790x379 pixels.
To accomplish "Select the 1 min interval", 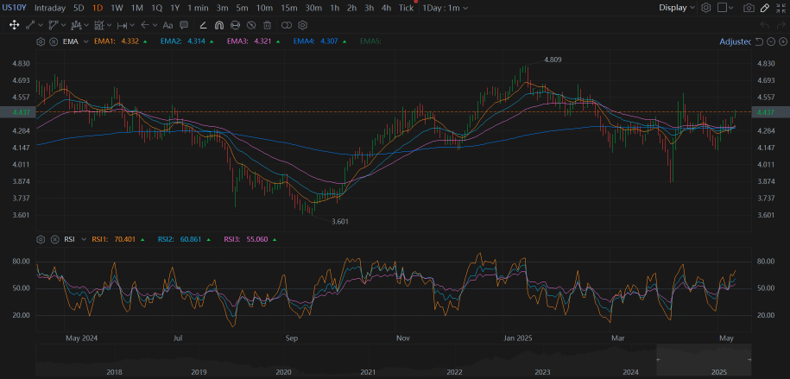I will [x=198, y=8].
